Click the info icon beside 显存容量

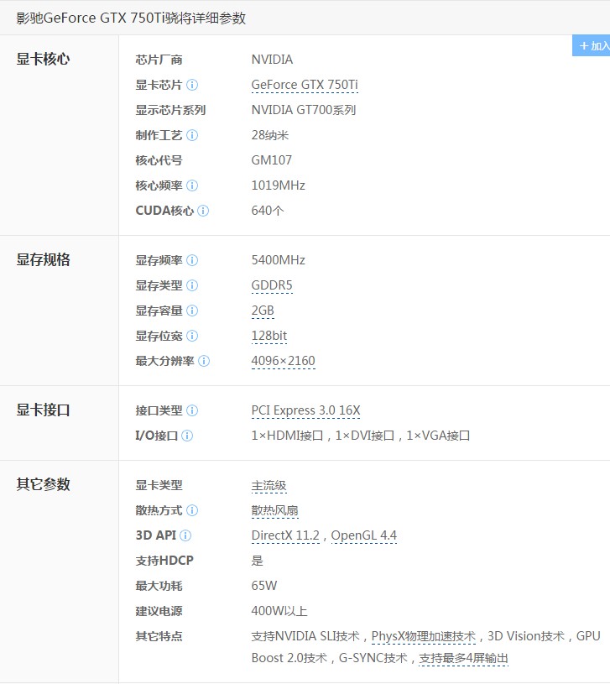192,311
